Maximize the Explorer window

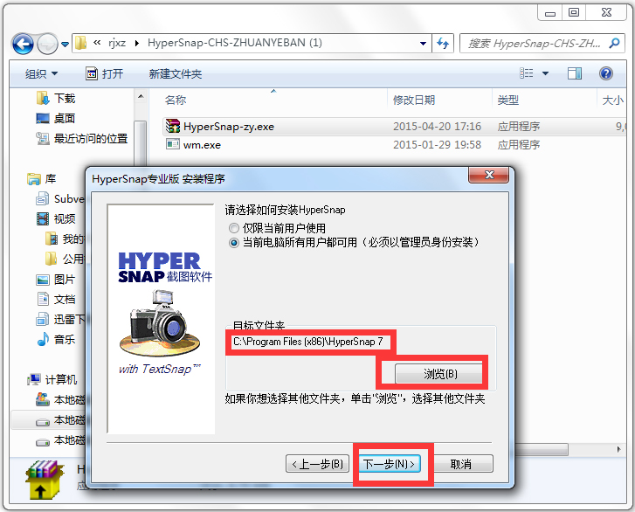[x=574, y=12]
